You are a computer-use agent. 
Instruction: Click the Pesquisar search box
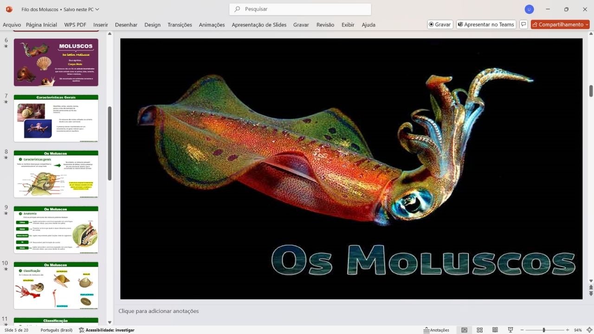pyautogui.click(x=300, y=9)
